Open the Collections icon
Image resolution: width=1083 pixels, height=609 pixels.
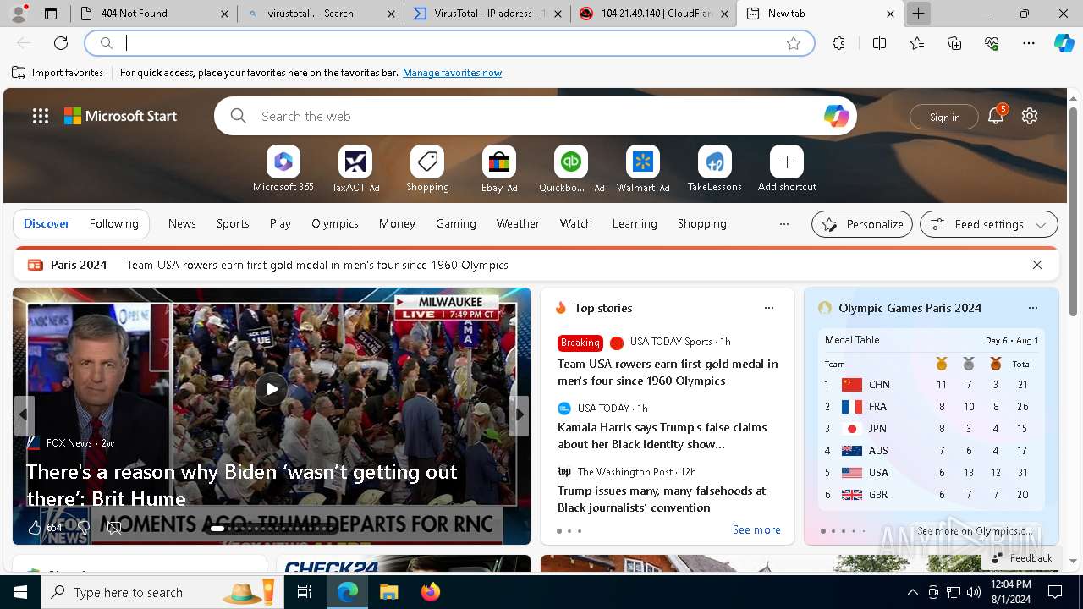point(954,43)
